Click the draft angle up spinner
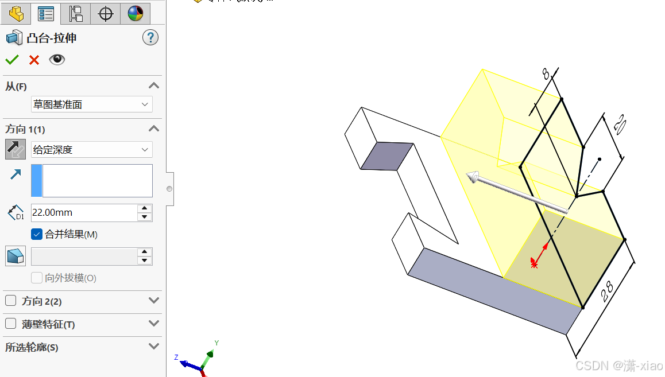The image size is (665, 377). pos(145,252)
